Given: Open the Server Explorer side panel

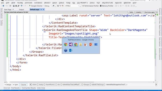Looking at the screenshot, I should [2, 13].
